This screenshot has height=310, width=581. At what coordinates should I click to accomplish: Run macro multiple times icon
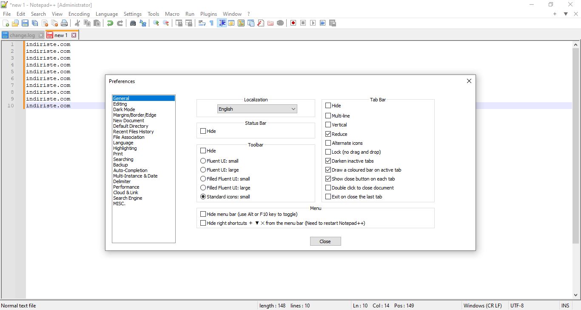point(323,23)
